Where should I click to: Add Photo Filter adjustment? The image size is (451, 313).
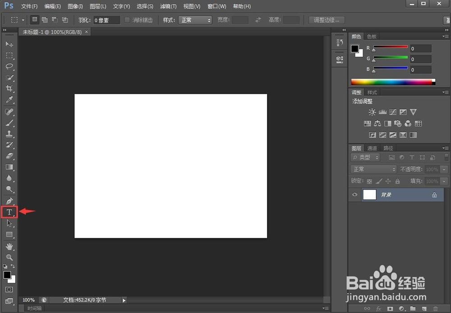[398, 123]
